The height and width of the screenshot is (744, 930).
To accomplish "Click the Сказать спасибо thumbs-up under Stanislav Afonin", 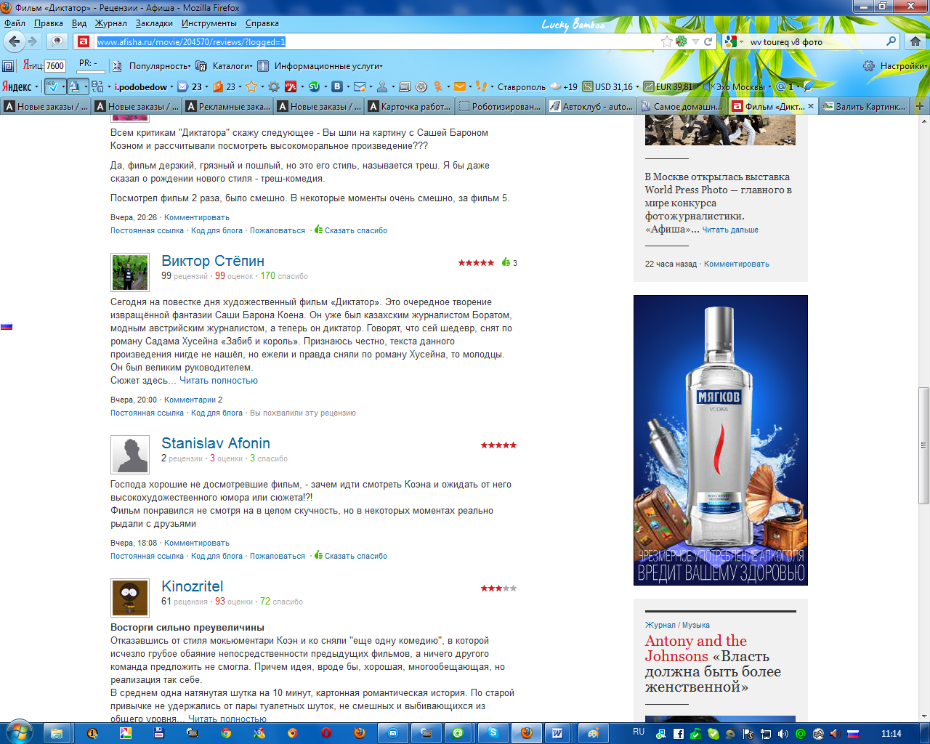I will pyautogui.click(x=318, y=555).
